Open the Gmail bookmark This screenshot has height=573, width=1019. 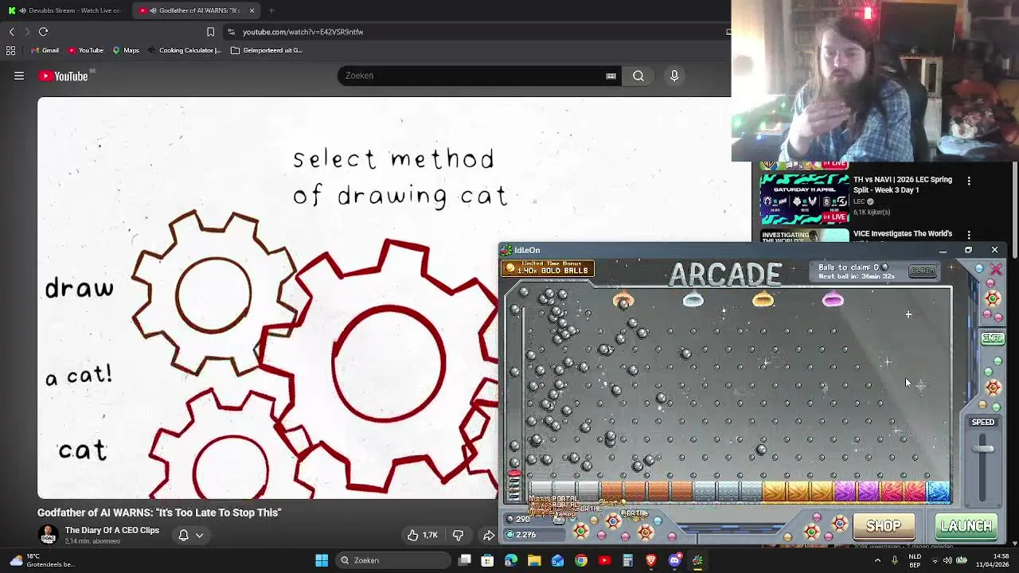click(x=45, y=50)
